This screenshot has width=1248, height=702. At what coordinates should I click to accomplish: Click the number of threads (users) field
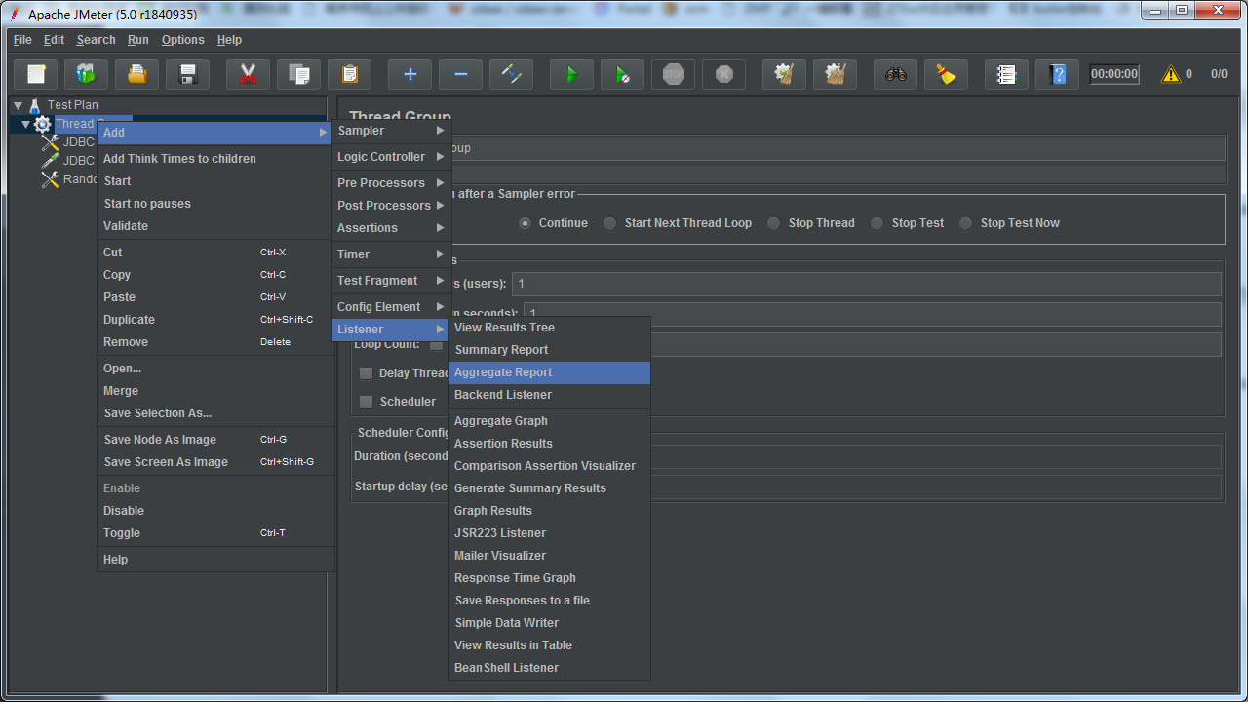(x=867, y=284)
